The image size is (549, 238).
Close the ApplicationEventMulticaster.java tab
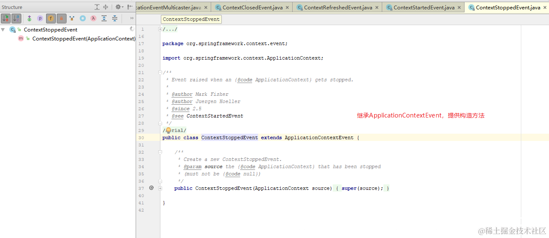[206, 8]
